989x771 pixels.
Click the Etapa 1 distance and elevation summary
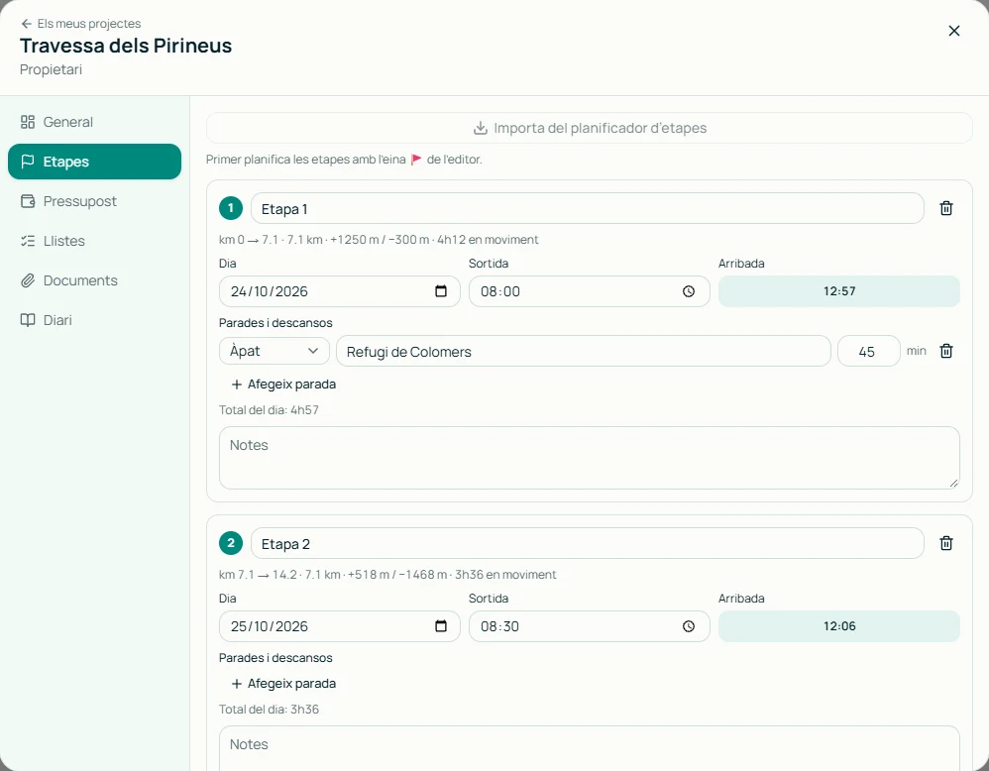click(x=379, y=240)
